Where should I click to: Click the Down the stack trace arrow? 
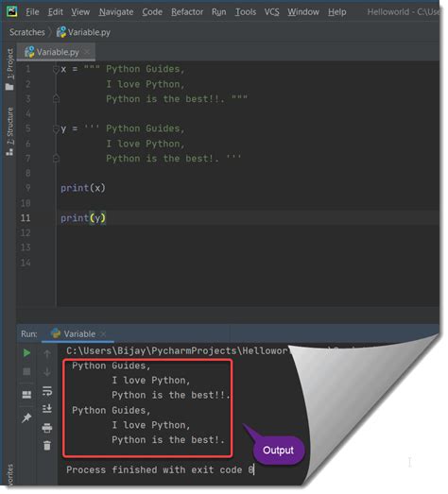pyautogui.click(x=47, y=372)
